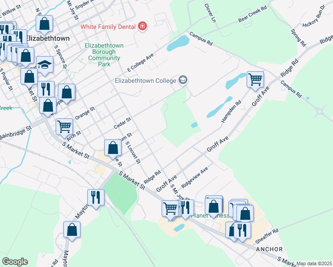Open the shopping bag marker near S Locust St
This screenshot has width=333, height=267.
tap(113, 148)
